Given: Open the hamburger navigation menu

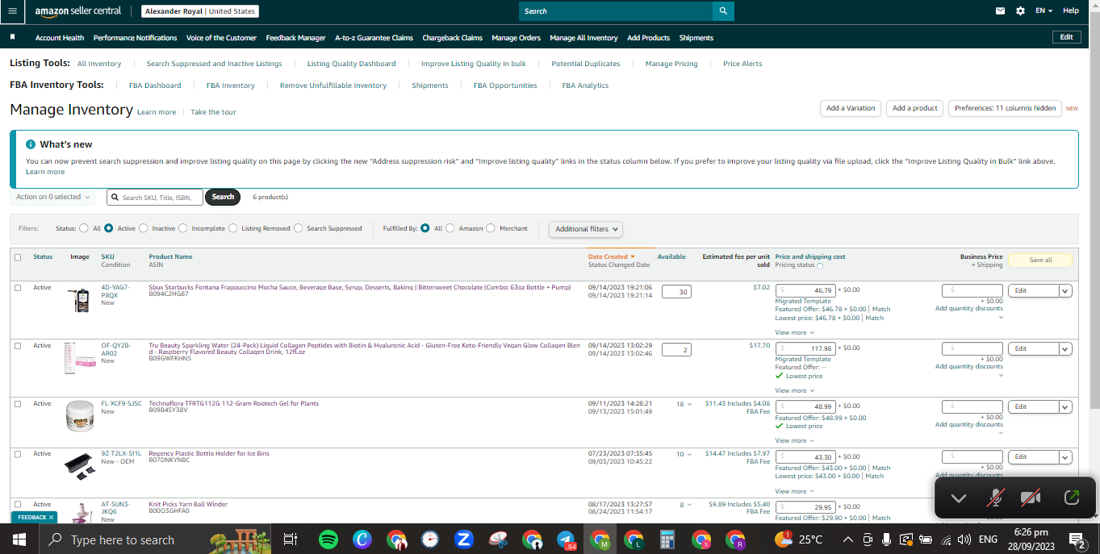Looking at the screenshot, I should pos(12,11).
